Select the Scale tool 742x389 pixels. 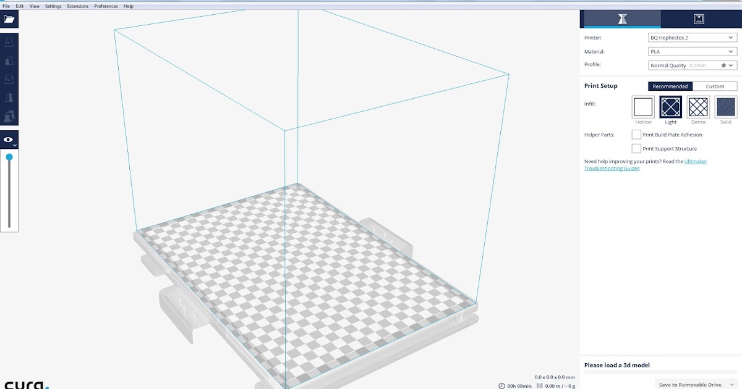click(x=9, y=59)
